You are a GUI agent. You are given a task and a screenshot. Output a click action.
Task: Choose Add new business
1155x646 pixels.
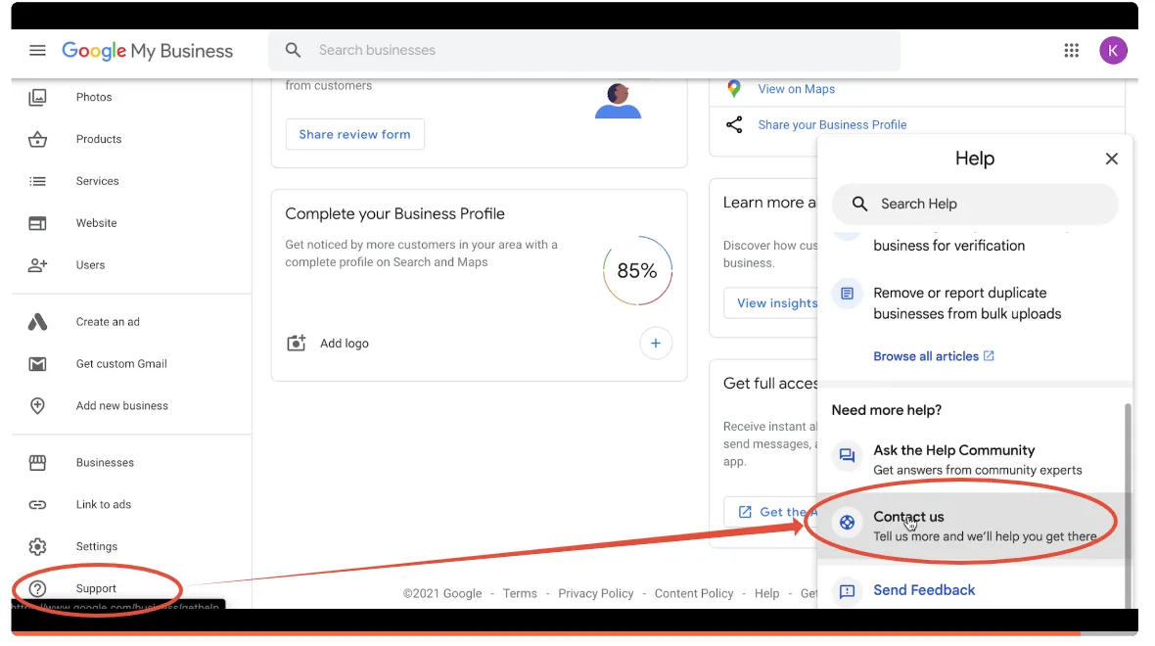click(x=122, y=406)
